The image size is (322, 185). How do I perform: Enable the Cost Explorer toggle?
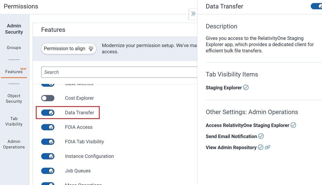coord(48,98)
